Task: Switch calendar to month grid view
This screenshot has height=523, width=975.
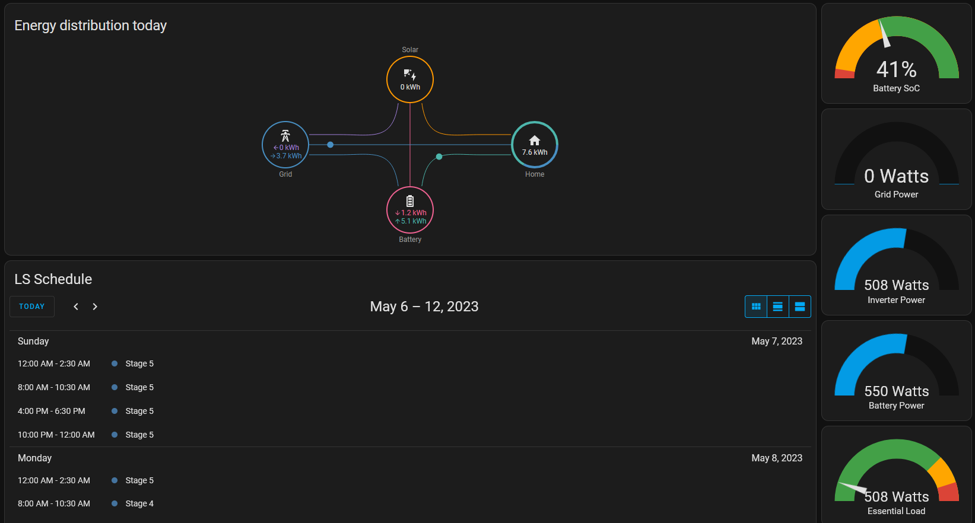Action: [756, 307]
